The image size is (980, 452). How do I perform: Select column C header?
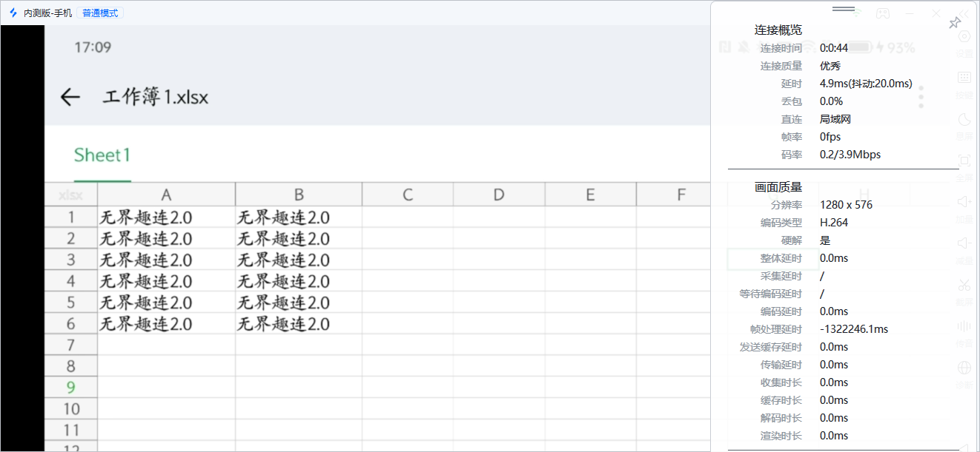[x=407, y=195]
